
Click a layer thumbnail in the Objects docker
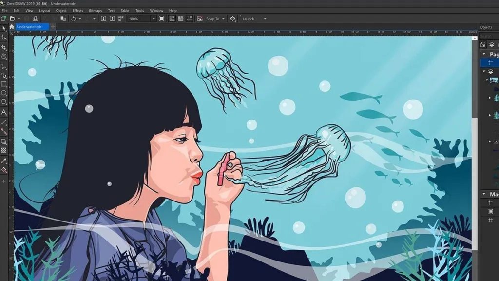[x=493, y=80]
